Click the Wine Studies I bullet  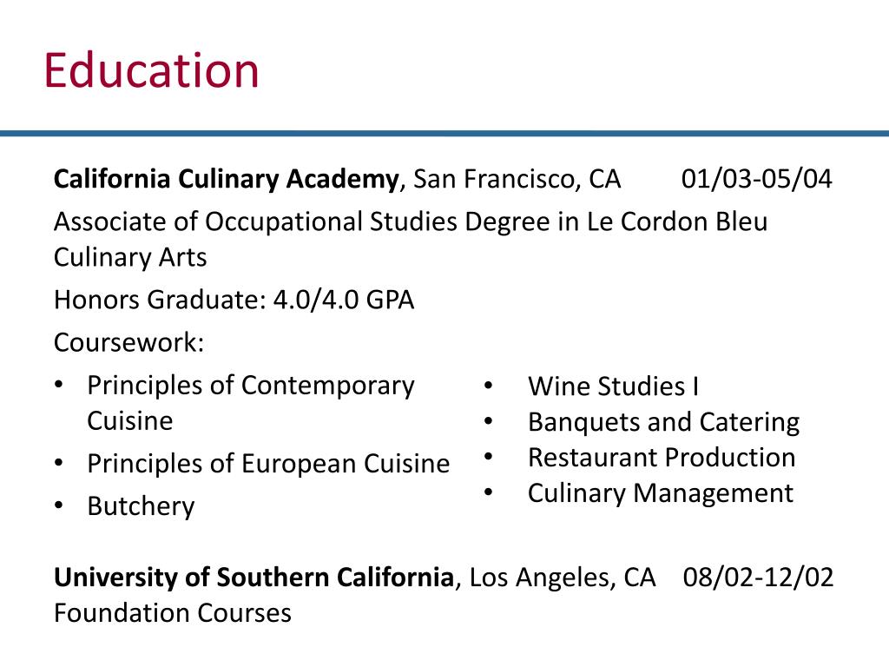[613, 386]
